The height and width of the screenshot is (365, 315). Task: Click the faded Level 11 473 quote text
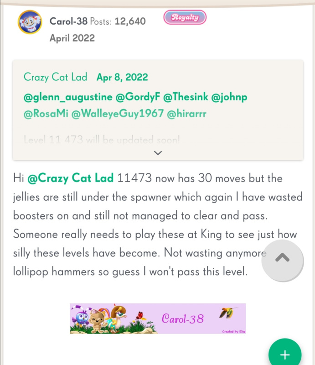(102, 140)
